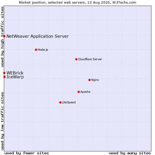The image size is (155, 155).
Task: Click the WEBrick red marker
Action: point(4,73)
